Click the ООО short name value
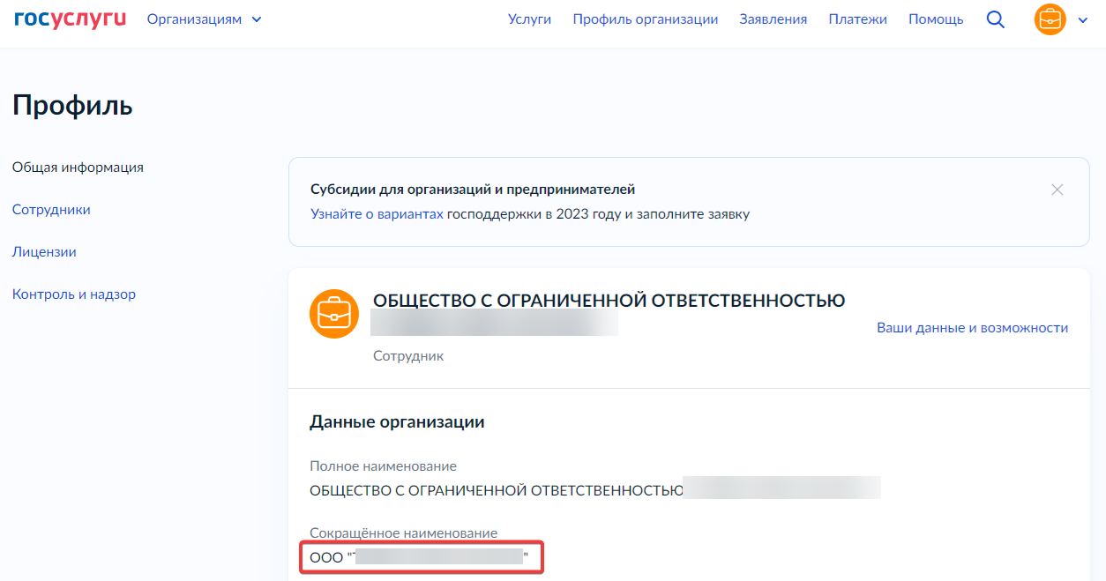 click(x=419, y=557)
